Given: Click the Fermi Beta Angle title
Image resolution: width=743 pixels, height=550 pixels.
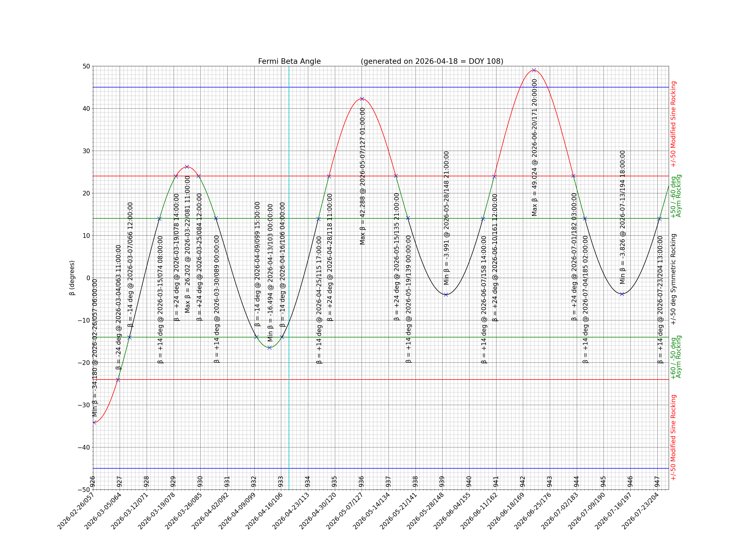Looking at the screenshot, I should click(289, 62).
